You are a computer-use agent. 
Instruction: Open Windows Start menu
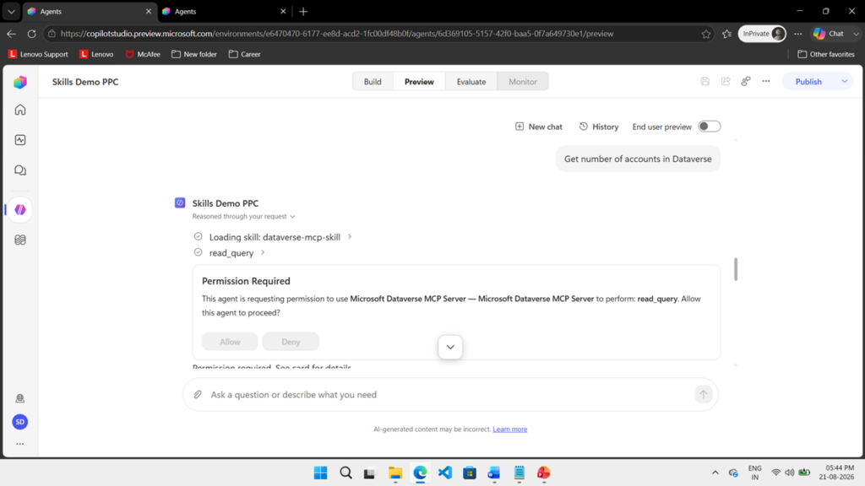point(320,472)
